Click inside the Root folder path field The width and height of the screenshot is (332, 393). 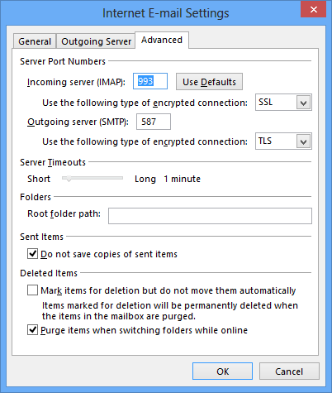(210, 216)
